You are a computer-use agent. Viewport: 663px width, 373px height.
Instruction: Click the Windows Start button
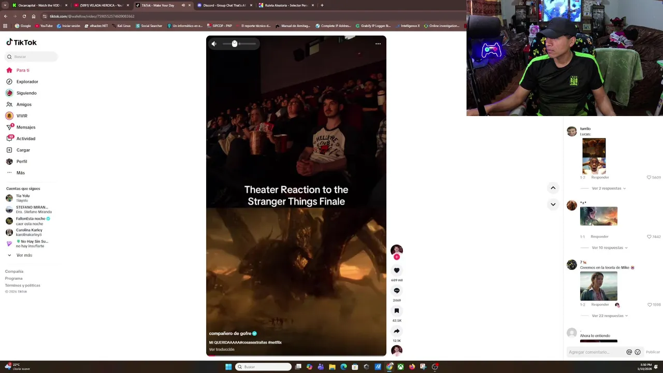228,367
